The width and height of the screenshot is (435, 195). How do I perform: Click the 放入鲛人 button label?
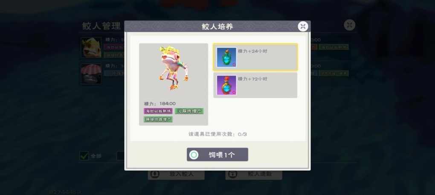pos(181,174)
